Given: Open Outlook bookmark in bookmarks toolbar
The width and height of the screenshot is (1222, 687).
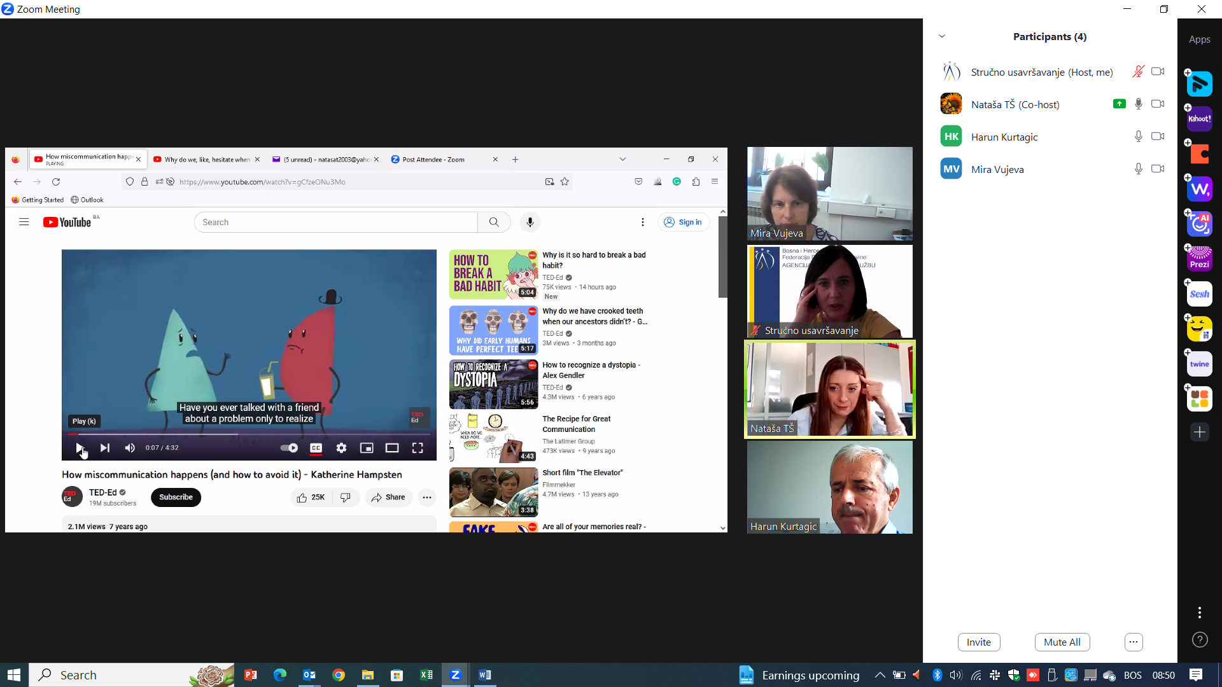Looking at the screenshot, I should (x=87, y=200).
